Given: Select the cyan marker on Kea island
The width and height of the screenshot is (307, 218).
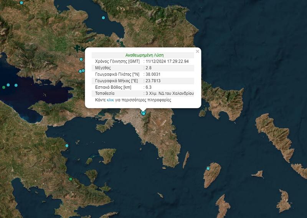Looking at the screenshot, I should point(208,168).
